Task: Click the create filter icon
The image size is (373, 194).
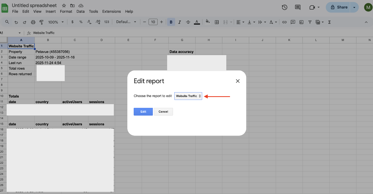Action: pyautogui.click(x=310, y=22)
